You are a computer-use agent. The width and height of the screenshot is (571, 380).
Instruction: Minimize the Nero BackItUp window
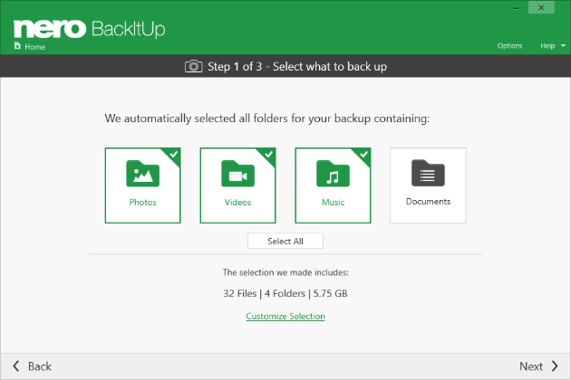point(516,8)
